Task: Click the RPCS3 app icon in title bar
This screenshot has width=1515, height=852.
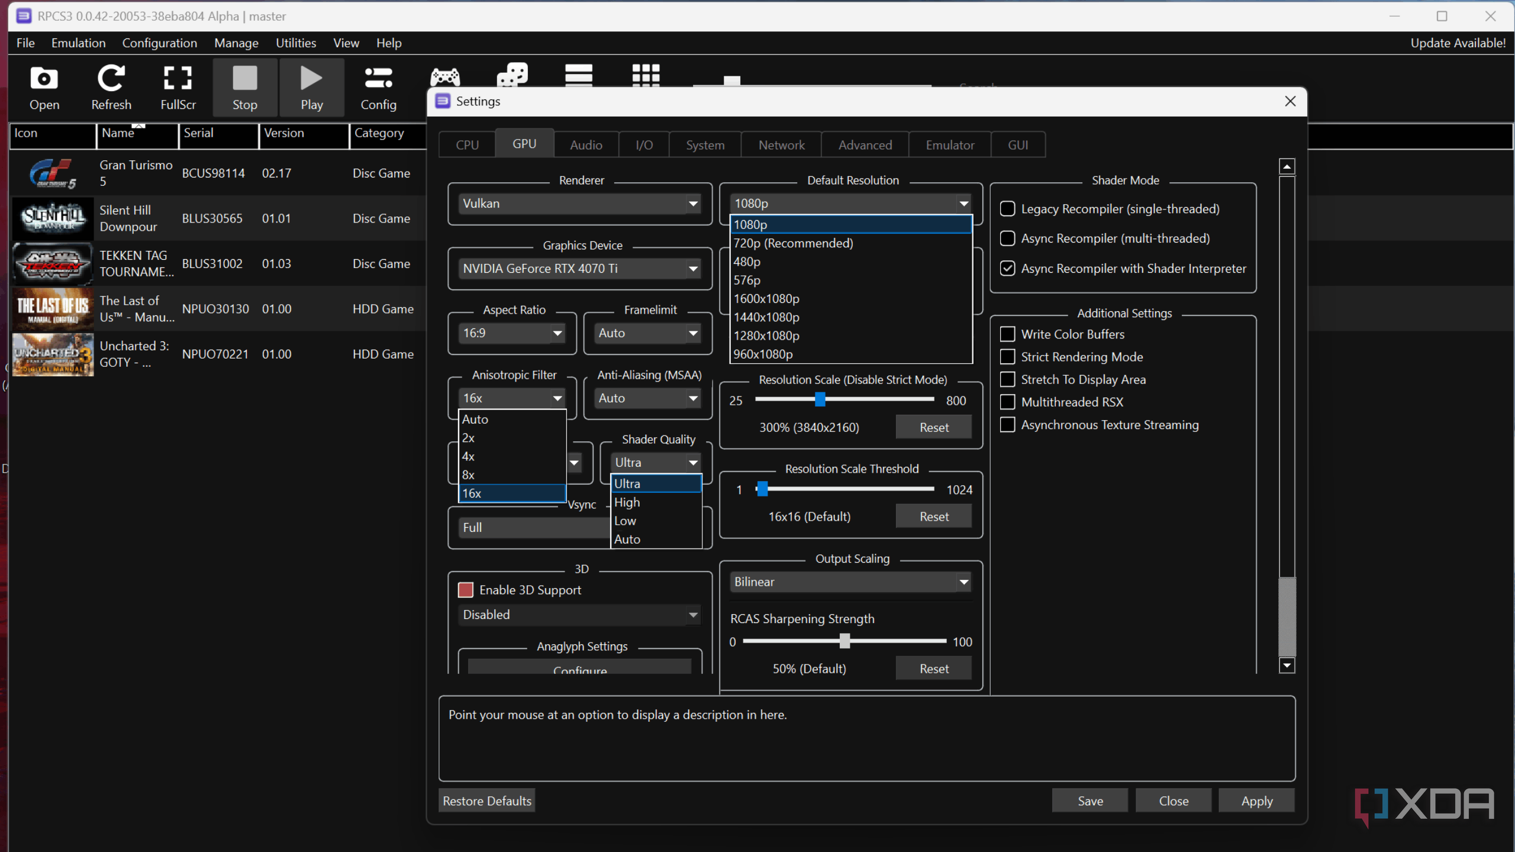Action: 24,16
